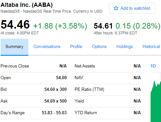The height and width of the screenshot is (122, 161).
Task: Go to the Options tab
Action: (99, 47)
